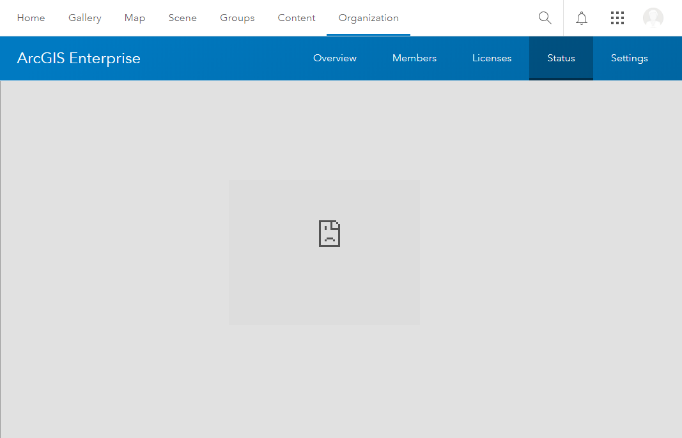
Task: Open the search magnifier icon
Action: pyautogui.click(x=545, y=18)
